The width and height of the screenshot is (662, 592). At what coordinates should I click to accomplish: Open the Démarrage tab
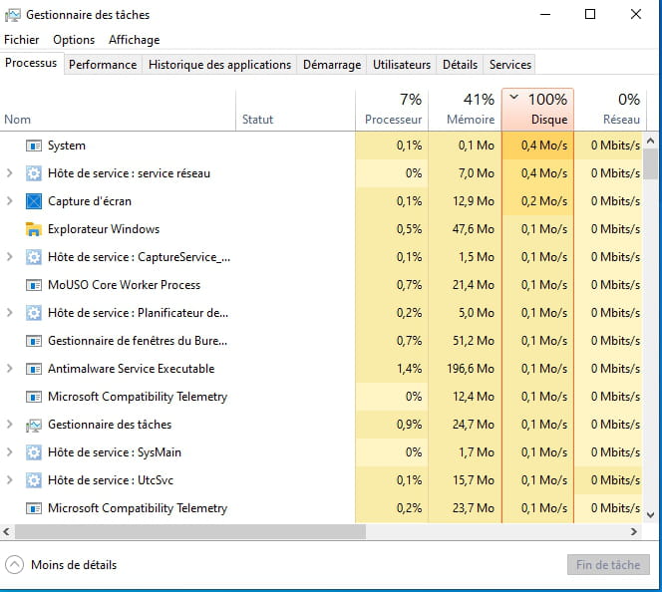tap(332, 65)
